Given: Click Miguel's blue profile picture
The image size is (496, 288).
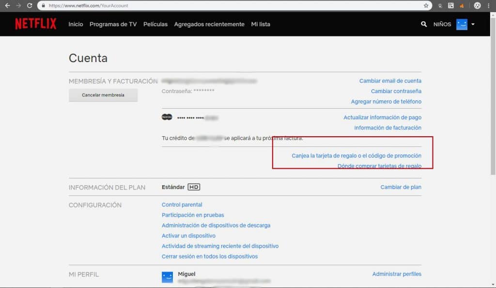Looking at the screenshot, I should [167, 277].
